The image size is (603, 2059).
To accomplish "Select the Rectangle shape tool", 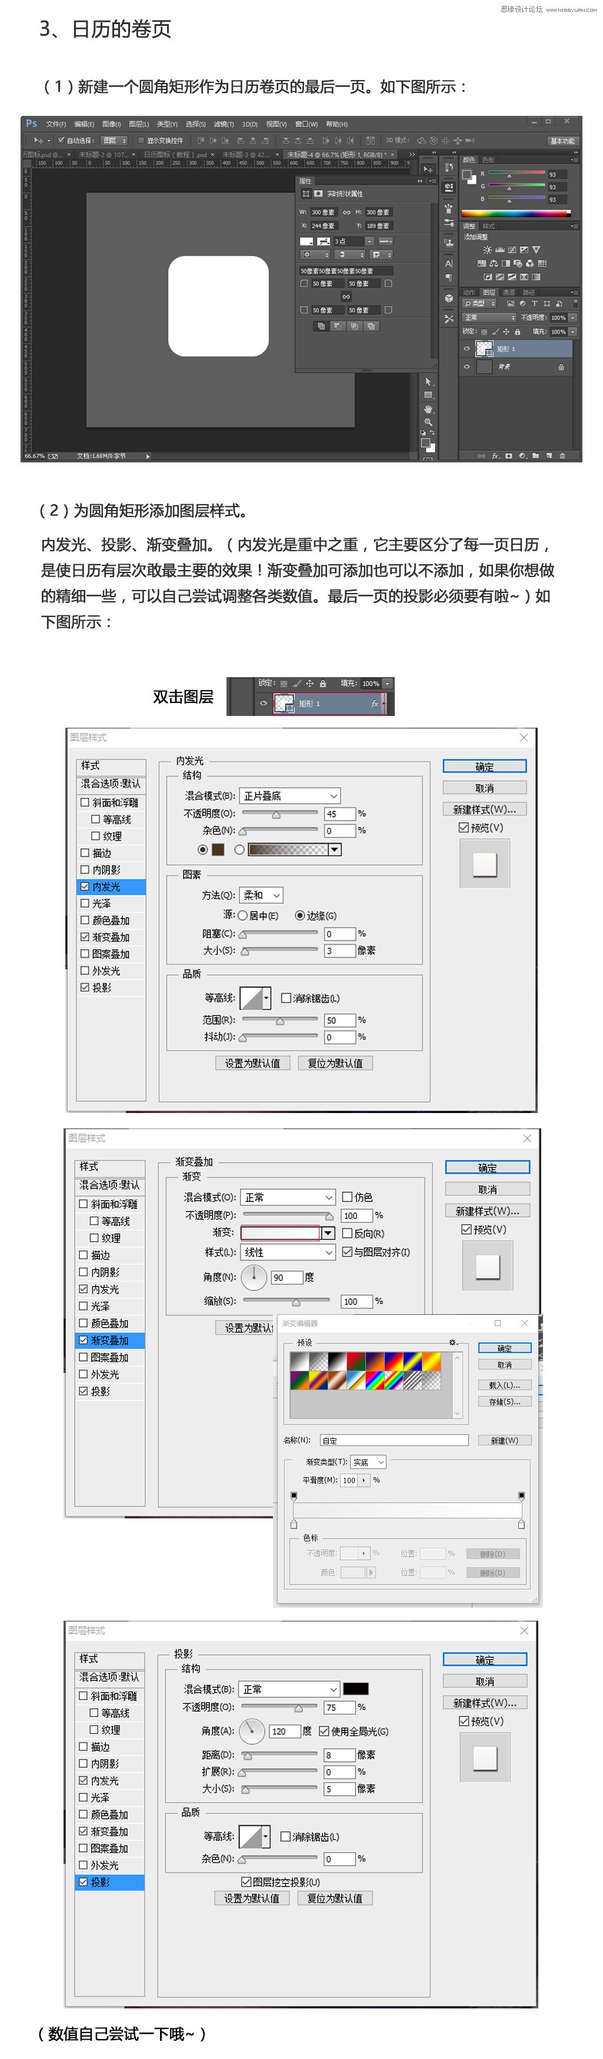I will 428,395.
